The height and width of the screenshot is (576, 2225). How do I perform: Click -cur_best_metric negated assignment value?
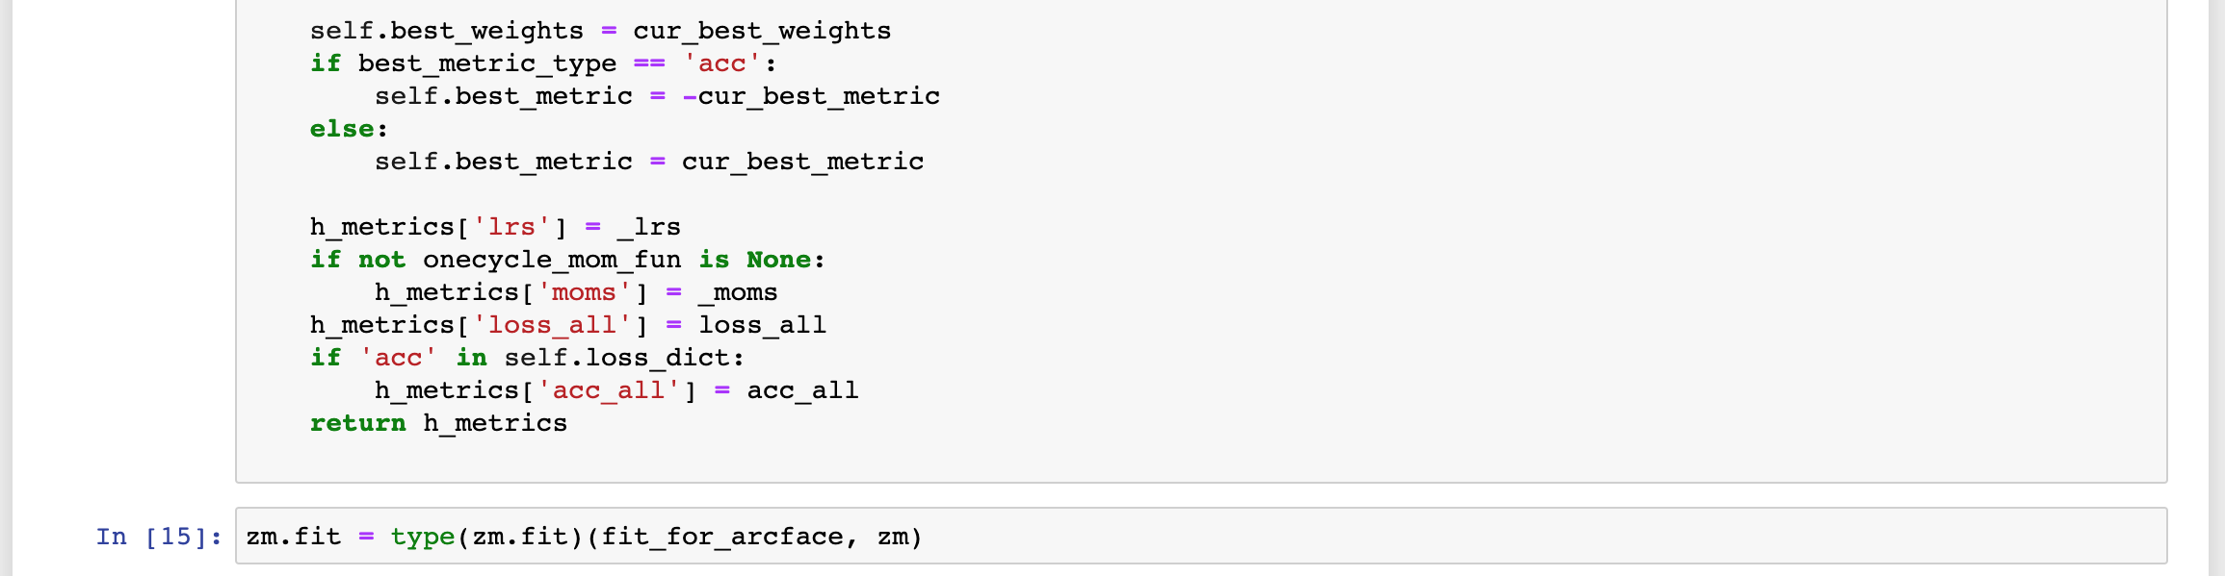click(x=811, y=96)
